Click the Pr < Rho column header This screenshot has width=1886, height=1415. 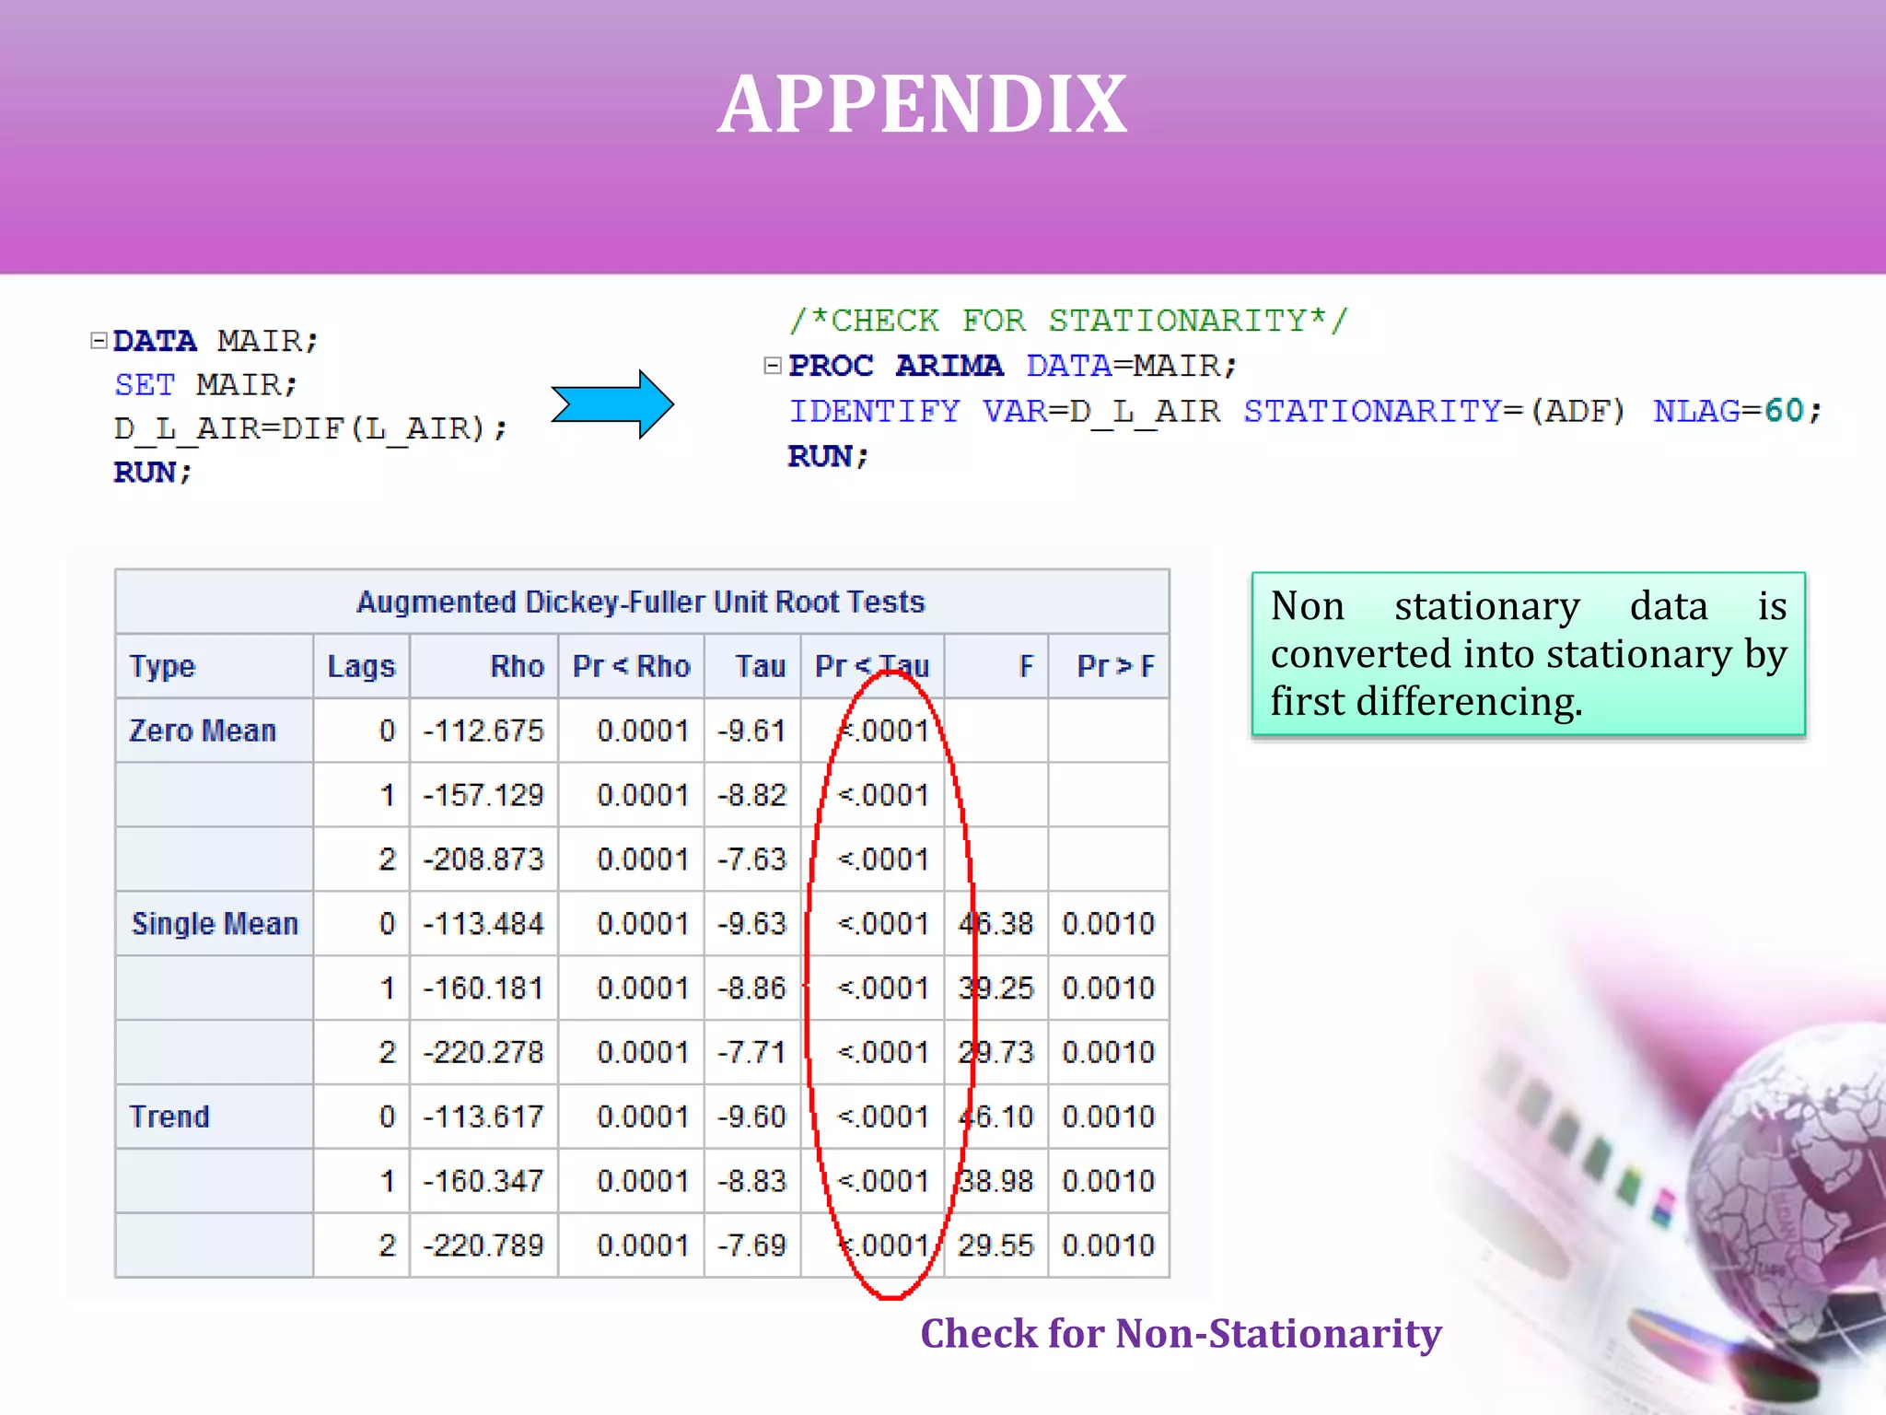[x=631, y=666]
